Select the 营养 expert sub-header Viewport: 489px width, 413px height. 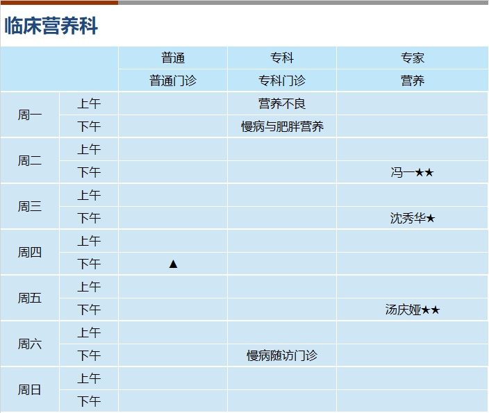(413, 81)
